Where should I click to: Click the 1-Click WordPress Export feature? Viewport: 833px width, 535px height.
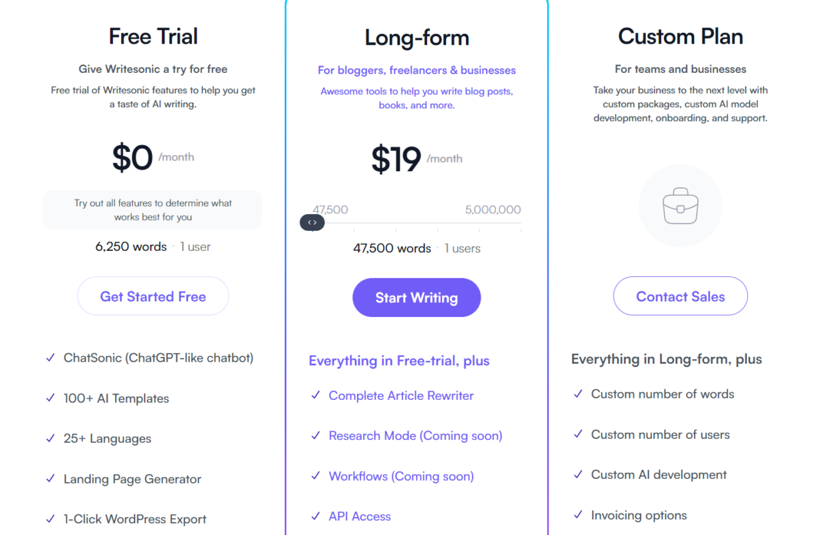point(135,519)
